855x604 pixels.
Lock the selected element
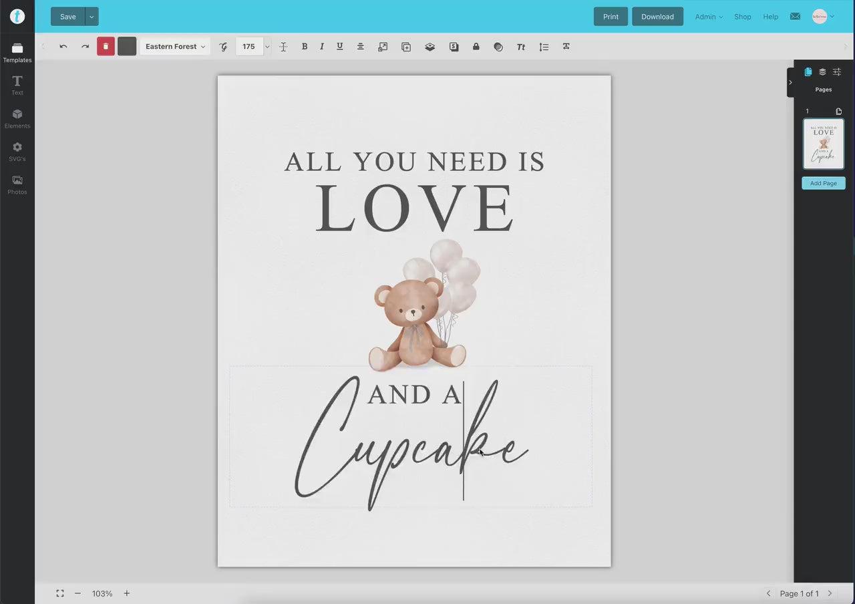[x=476, y=47]
